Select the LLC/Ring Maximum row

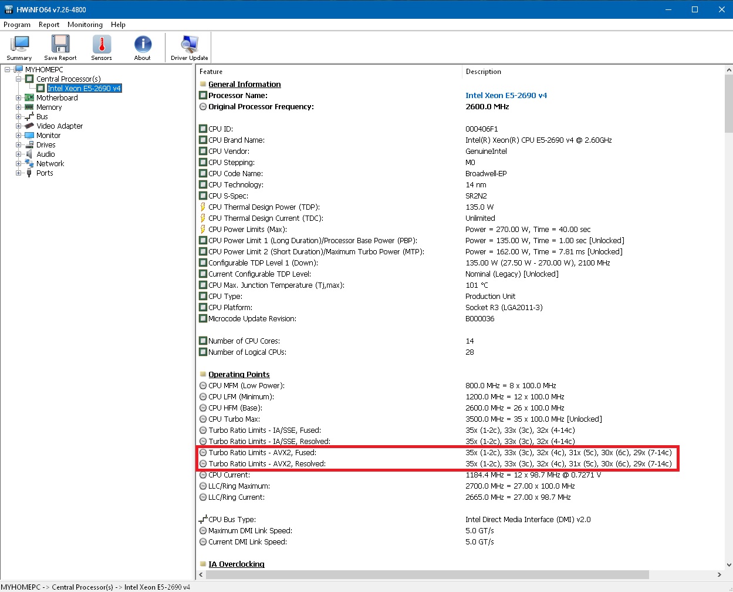(461, 486)
